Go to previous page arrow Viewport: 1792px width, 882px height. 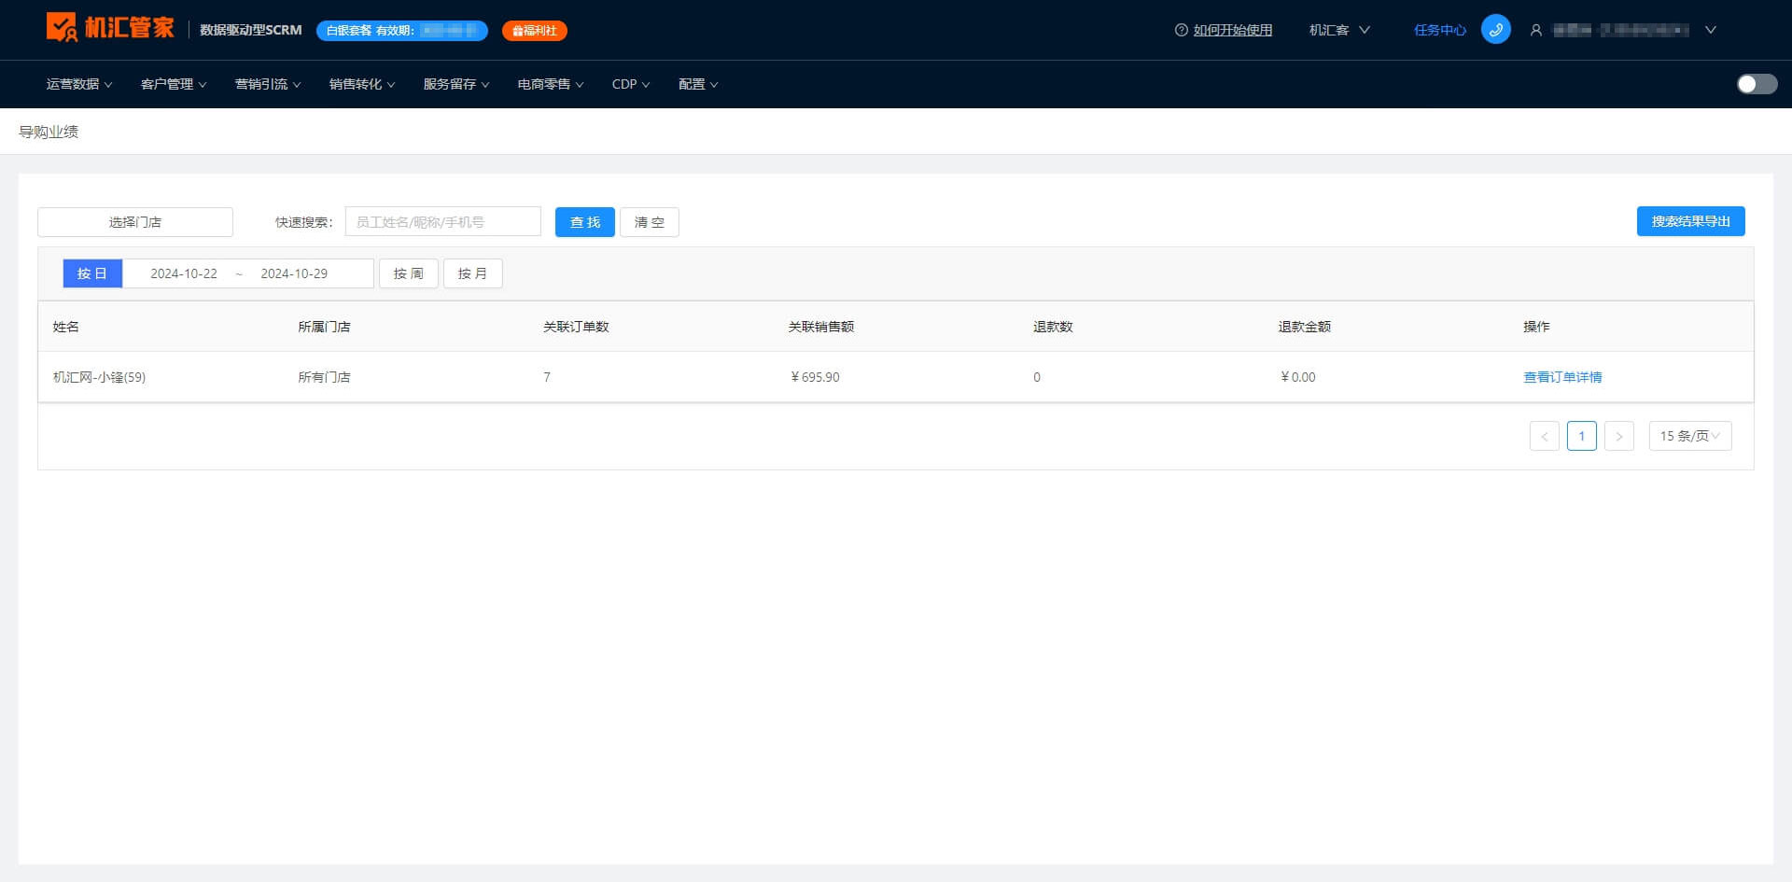[1545, 436]
